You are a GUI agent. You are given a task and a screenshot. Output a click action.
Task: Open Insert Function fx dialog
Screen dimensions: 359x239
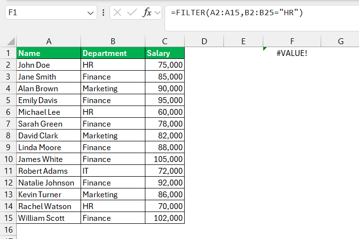147,12
